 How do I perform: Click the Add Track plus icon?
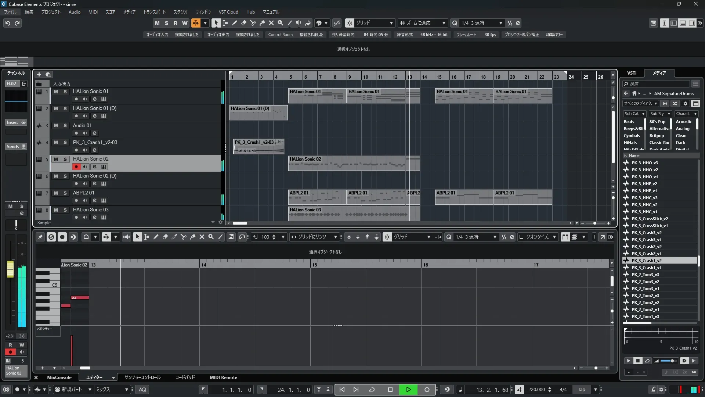(x=39, y=74)
